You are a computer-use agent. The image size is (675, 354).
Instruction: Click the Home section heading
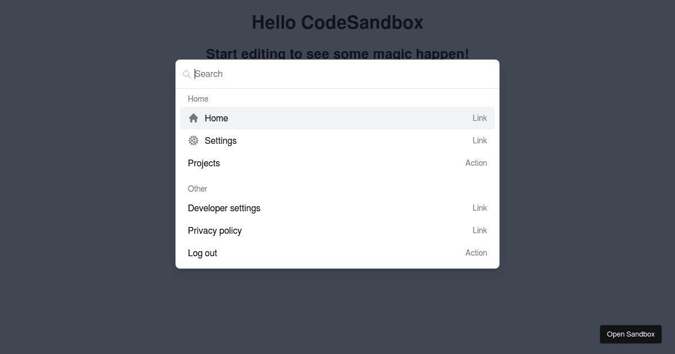tap(198, 99)
